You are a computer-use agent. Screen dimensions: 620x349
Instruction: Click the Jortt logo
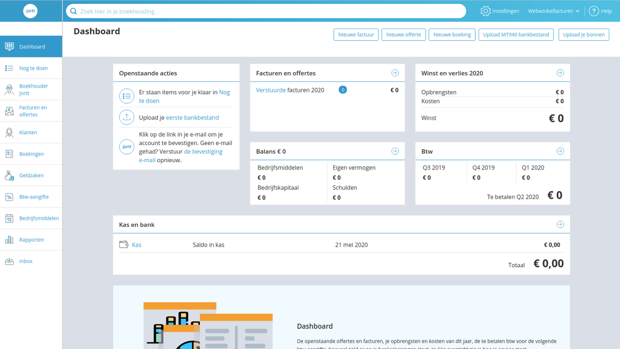(30, 11)
